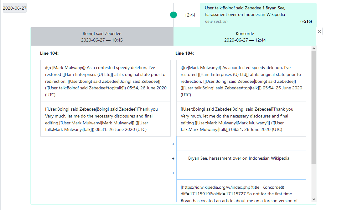Click the (+516) byte change indicator
The image size is (347, 210).
(306, 22)
